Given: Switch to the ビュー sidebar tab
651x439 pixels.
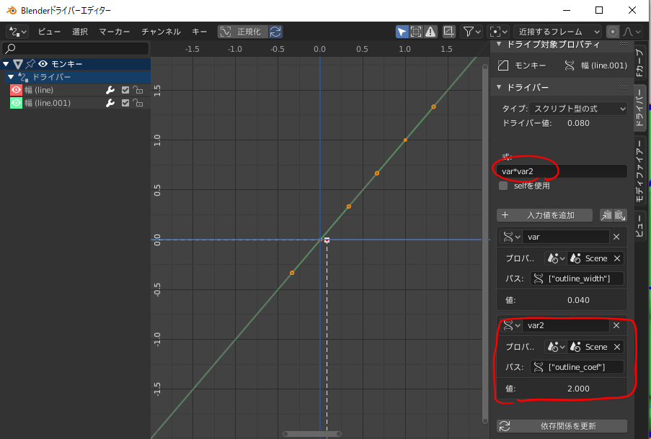Looking at the screenshot, I should 639,225.
